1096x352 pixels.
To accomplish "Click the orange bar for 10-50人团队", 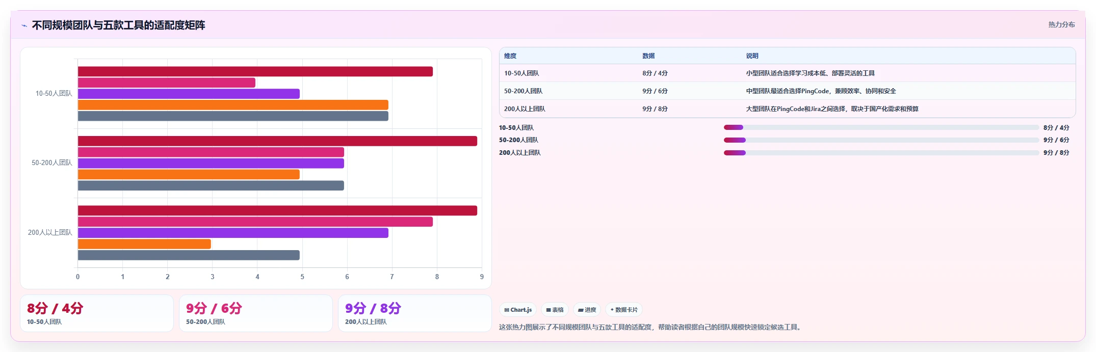I will (x=233, y=105).
